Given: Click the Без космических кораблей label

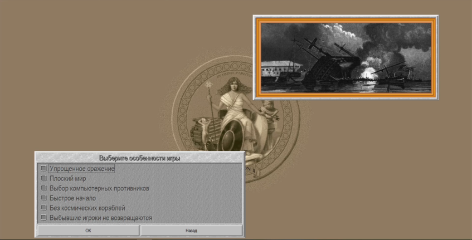Looking at the screenshot, I should click(87, 208).
